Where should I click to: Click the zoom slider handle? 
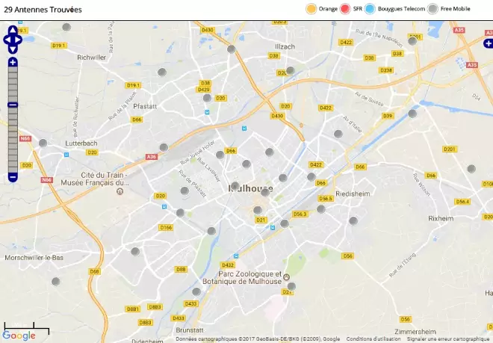point(13,105)
